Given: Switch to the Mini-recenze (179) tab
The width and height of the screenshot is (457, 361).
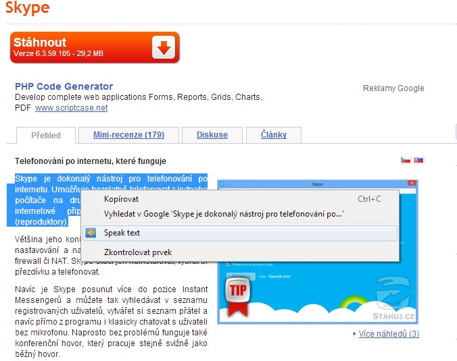Looking at the screenshot, I should point(128,135).
